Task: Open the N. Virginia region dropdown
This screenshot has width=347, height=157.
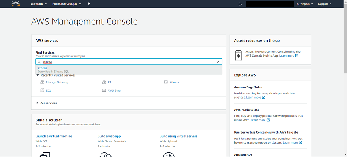Action: [305, 4]
